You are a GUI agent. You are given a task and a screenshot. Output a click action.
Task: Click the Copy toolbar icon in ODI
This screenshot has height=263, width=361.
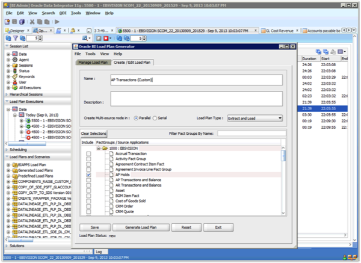tap(40, 22)
